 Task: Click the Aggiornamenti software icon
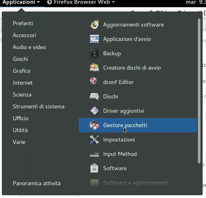pyautogui.click(x=94, y=25)
